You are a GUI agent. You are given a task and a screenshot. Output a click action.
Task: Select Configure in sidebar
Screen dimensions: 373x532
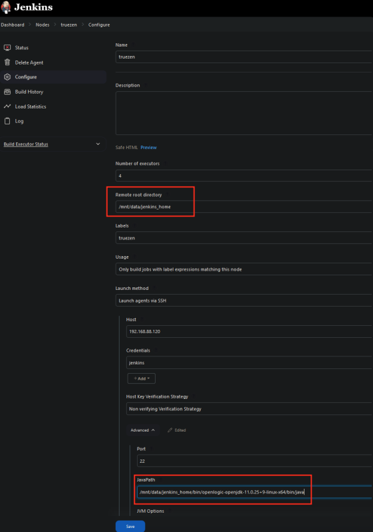(x=53, y=77)
